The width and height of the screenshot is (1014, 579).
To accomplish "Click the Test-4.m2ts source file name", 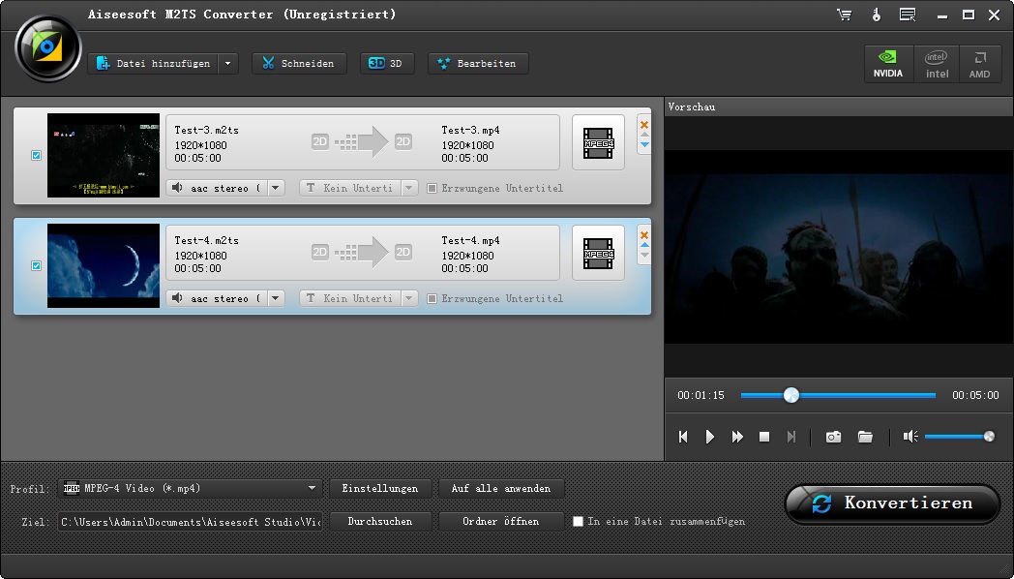I will [x=206, y=241].
